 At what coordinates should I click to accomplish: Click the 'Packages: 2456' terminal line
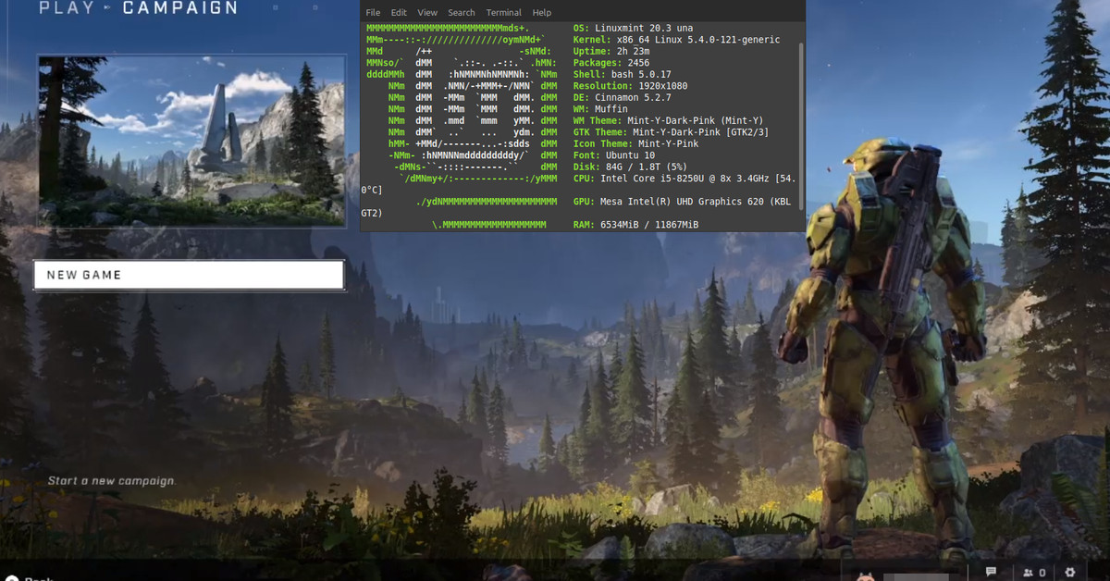coord(610,63)
